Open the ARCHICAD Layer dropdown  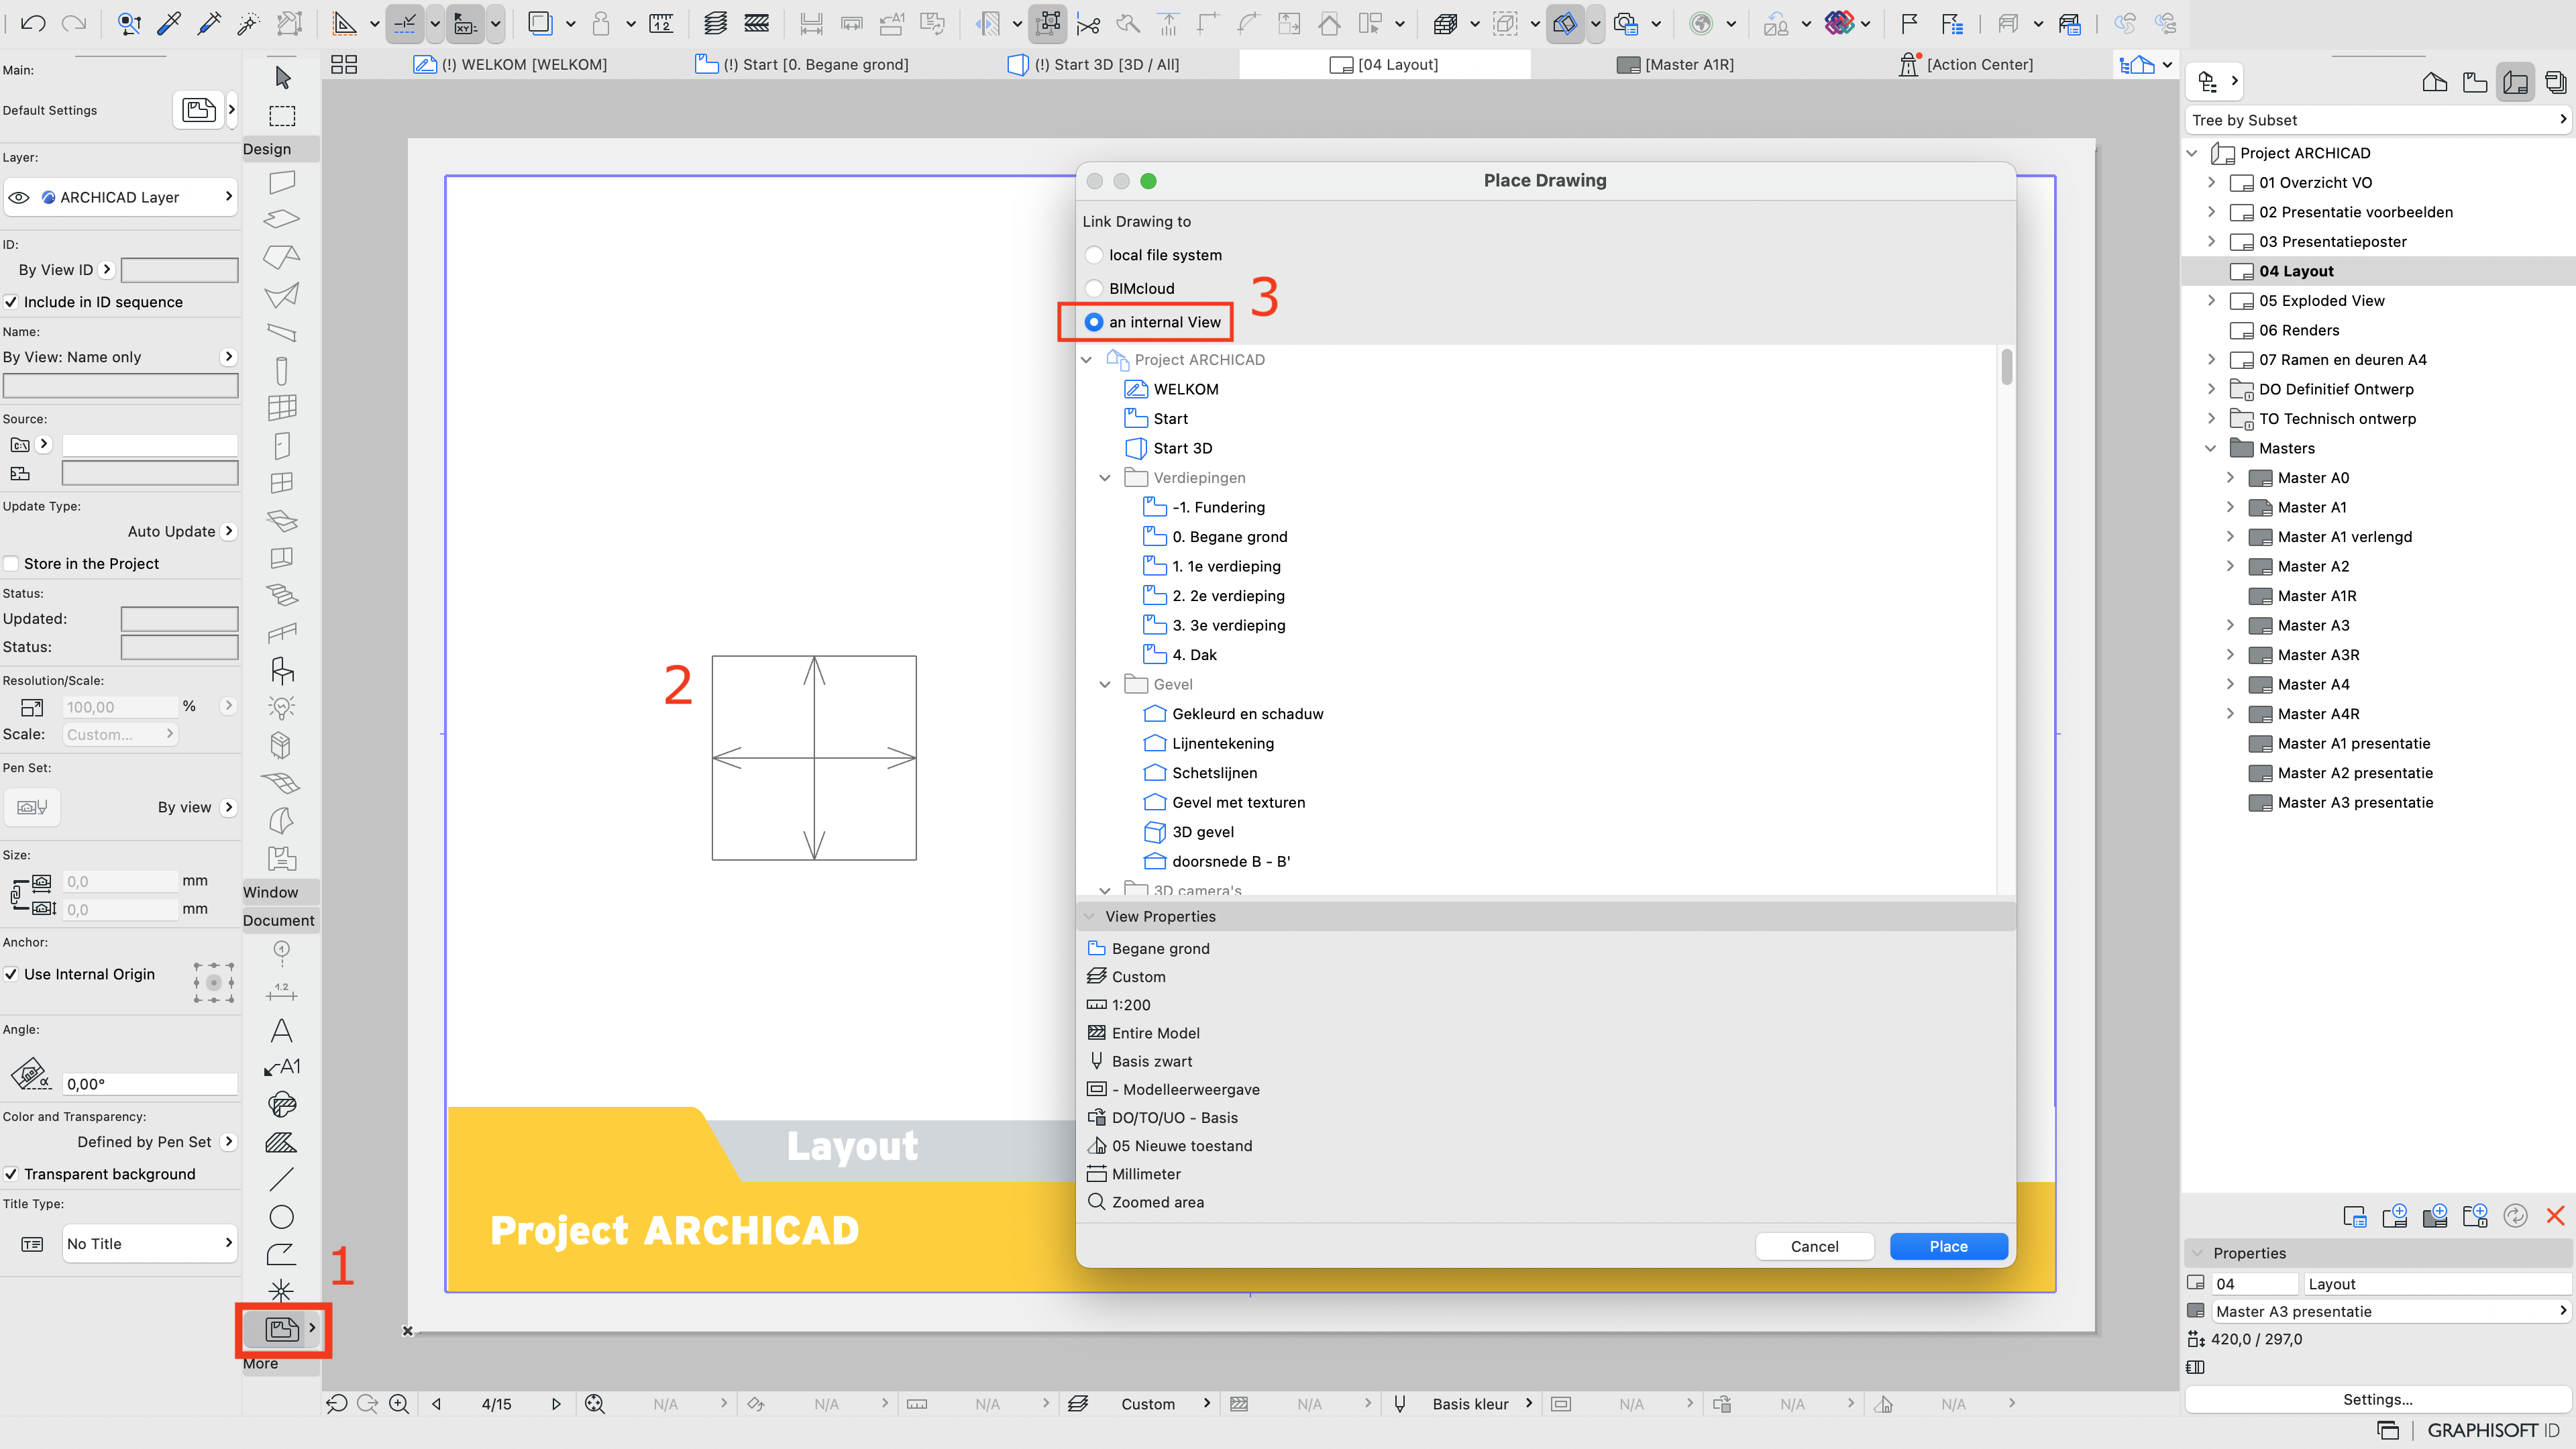[x=121, y=197]
